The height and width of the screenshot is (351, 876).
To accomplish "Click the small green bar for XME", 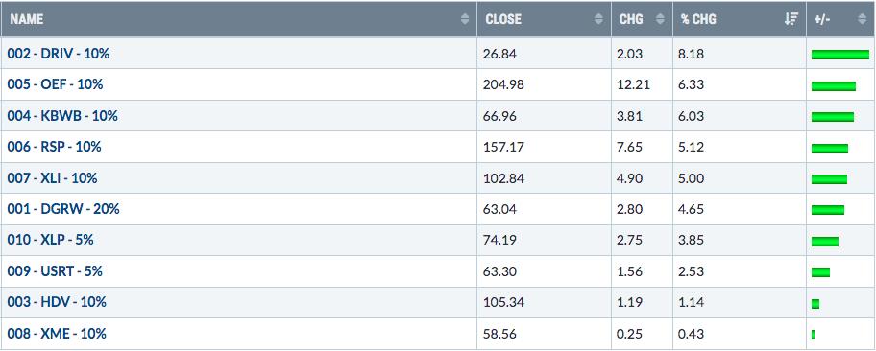I will coord(814,335).
